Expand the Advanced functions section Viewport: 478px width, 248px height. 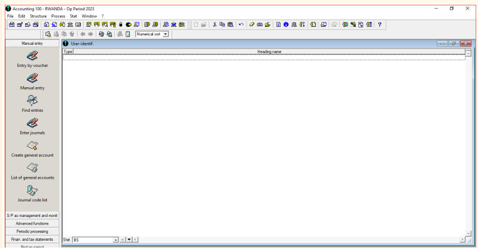point(32,223)
